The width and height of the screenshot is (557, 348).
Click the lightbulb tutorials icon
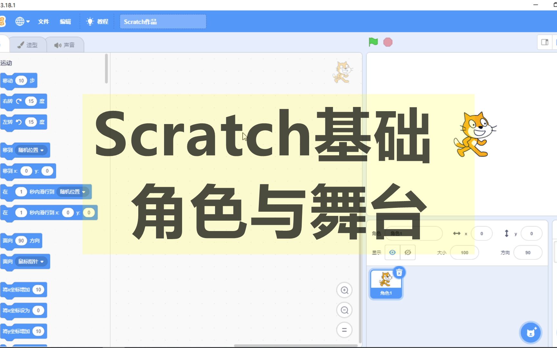tap(90, 22)
